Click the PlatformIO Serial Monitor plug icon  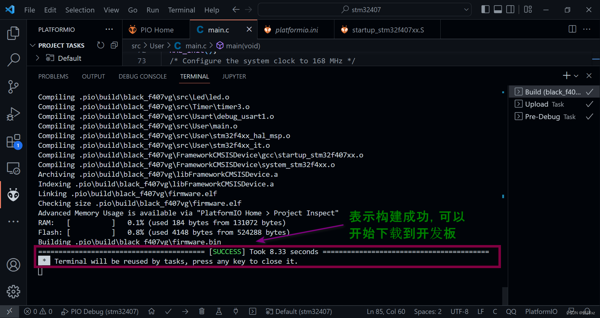[236, 311]
